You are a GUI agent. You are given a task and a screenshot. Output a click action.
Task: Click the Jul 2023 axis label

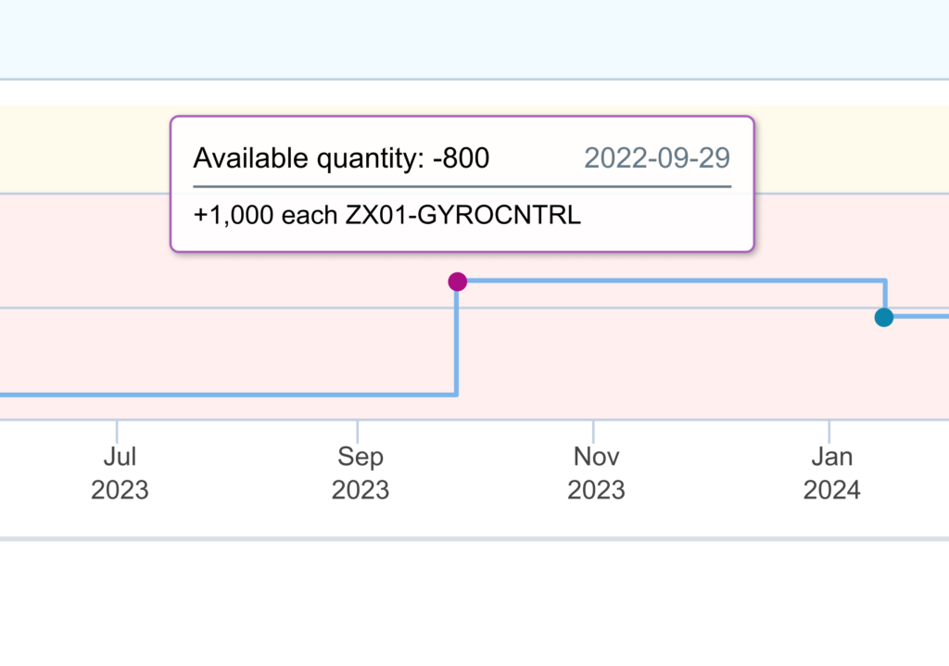pos(120,473)
